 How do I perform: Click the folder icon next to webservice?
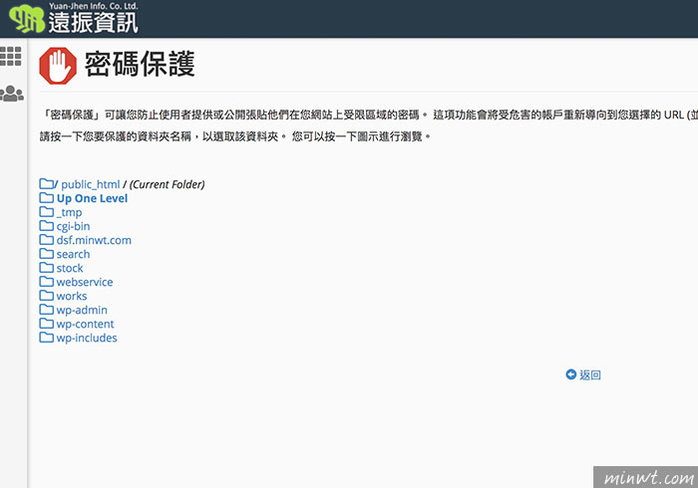tap(46, 281)
